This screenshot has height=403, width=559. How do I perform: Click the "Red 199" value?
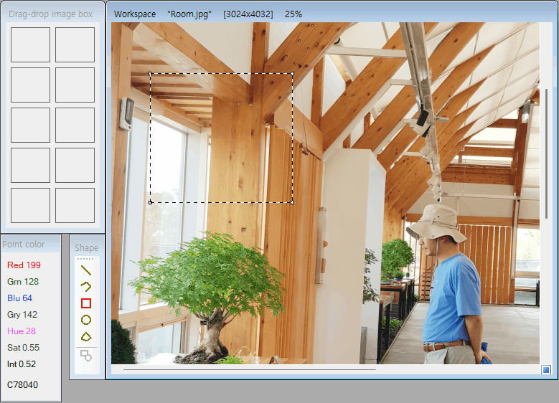pos(24,265)
